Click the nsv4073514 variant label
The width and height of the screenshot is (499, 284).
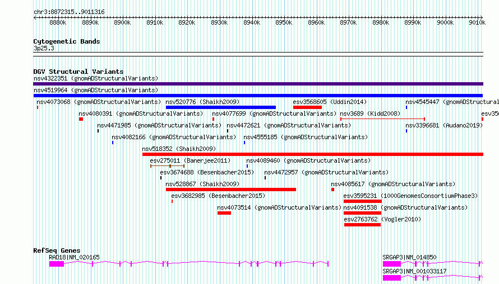click(279, 207)
